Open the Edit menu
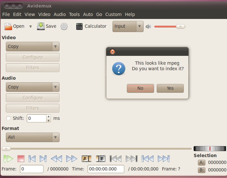 point(17,14)
